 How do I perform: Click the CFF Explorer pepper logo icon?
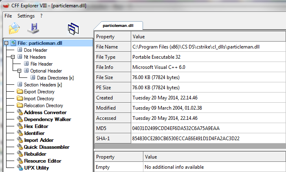6,6
